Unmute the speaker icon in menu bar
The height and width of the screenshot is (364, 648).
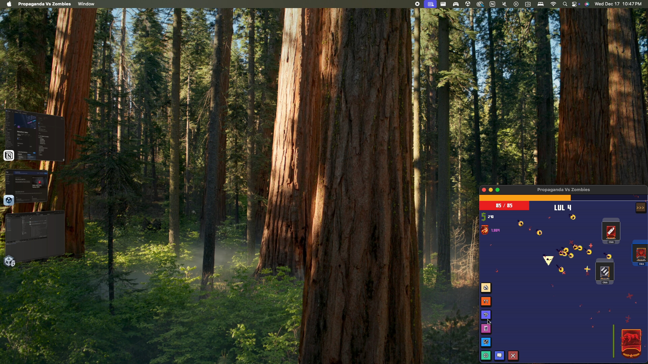(504, 4)
